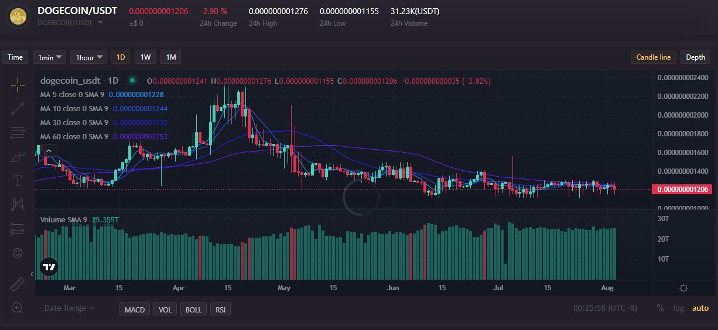Select the text annotation tool
The height and width of the screenshot is (330, 718).
click(x=18, y=181)
